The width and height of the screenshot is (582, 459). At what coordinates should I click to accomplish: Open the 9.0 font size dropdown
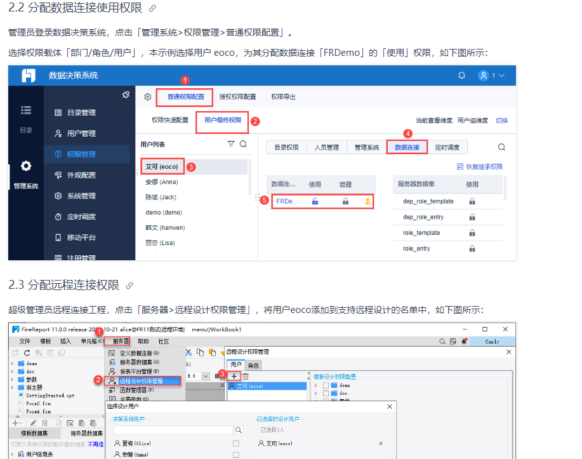point(206,376)
